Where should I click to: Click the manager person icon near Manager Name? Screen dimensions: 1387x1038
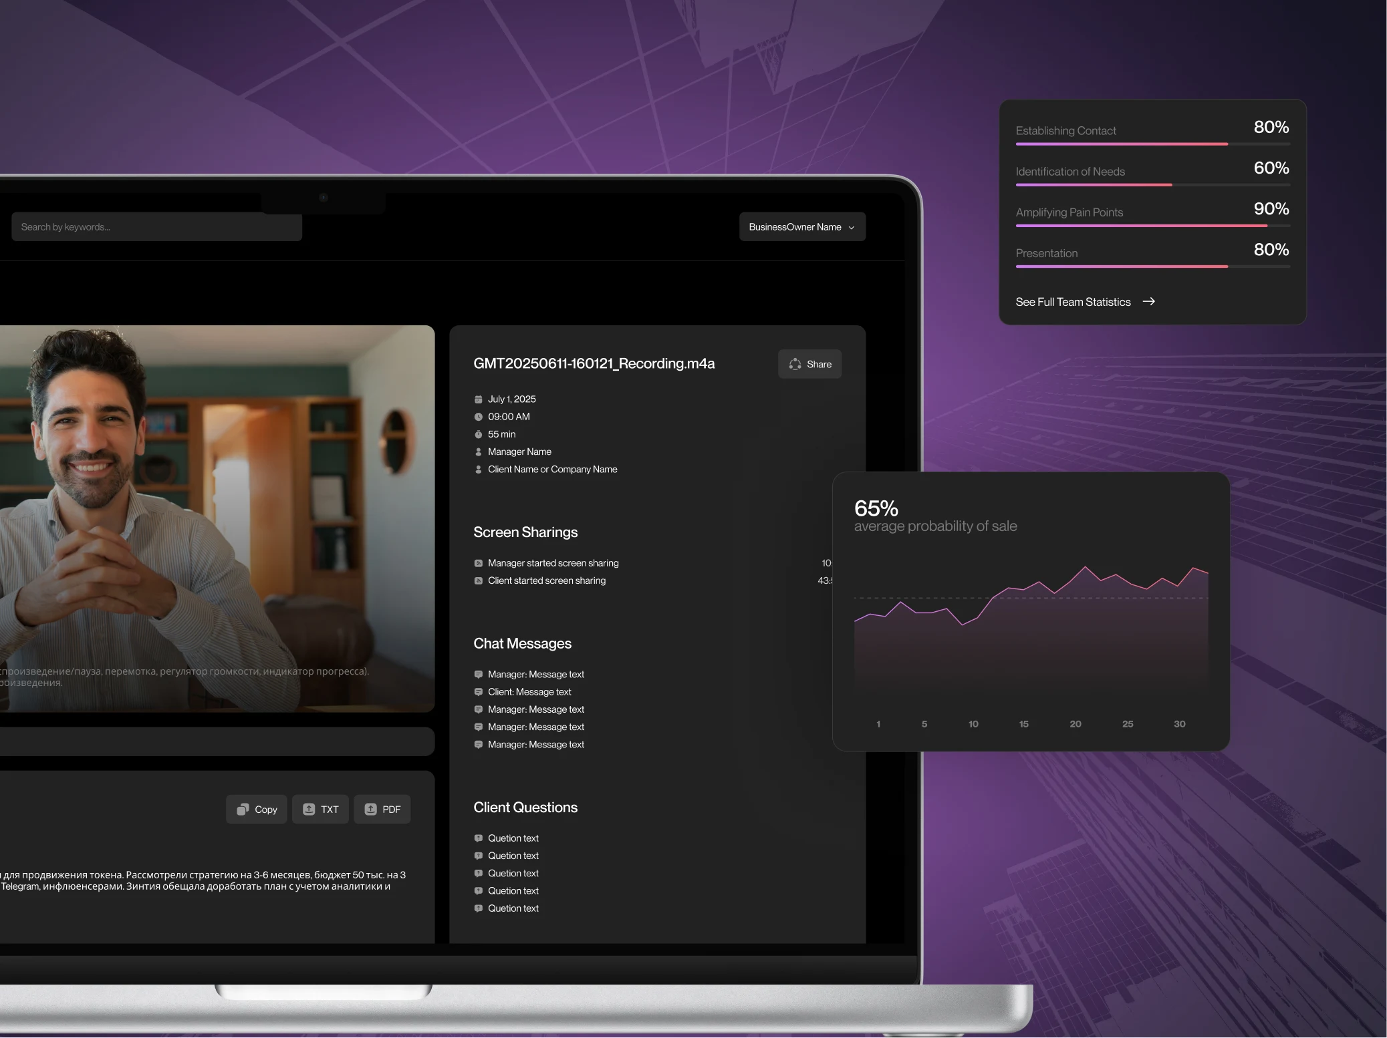[478, 452]
